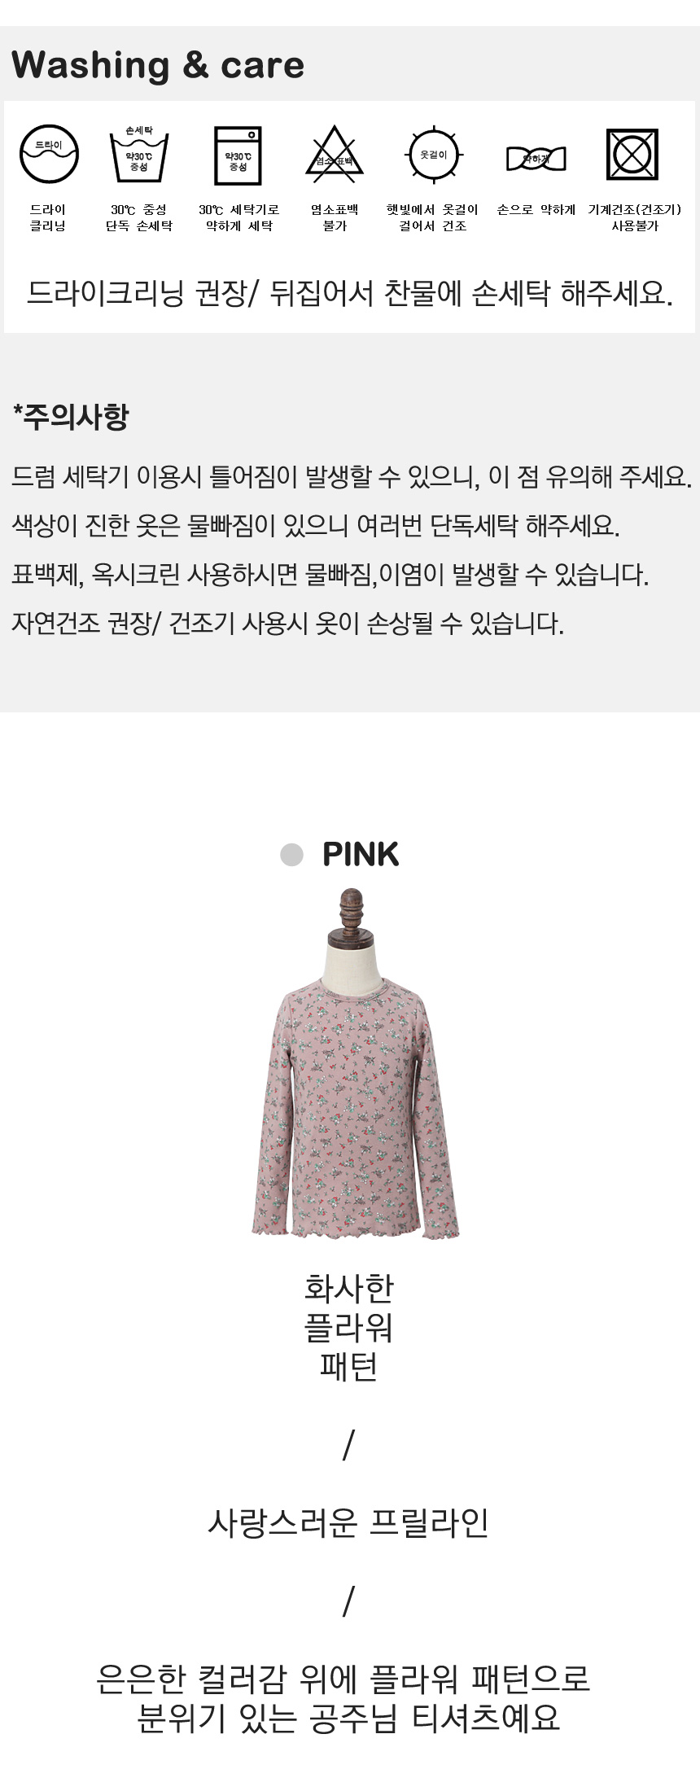
Task: Click the 색상이 진한 옷은 warning line
Action: [x=316, y=526]
